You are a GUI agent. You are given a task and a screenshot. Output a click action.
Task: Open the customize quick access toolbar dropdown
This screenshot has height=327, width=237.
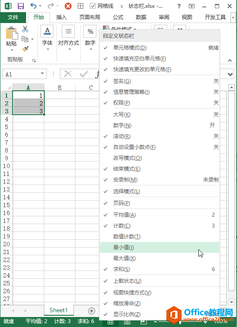tap(122, 6)
